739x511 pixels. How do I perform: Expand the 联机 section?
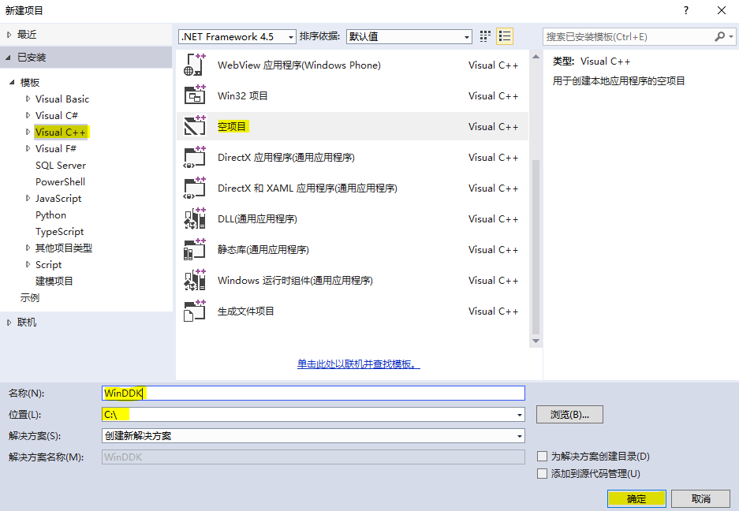click(x=9, y=323)
